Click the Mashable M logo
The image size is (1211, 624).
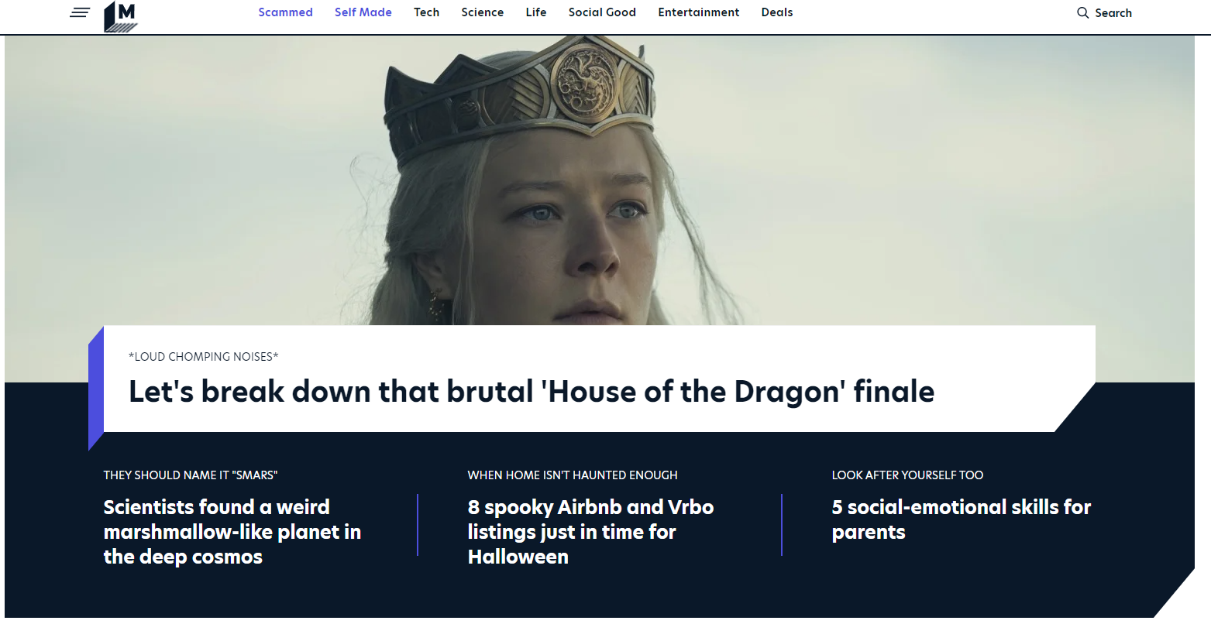120,16
